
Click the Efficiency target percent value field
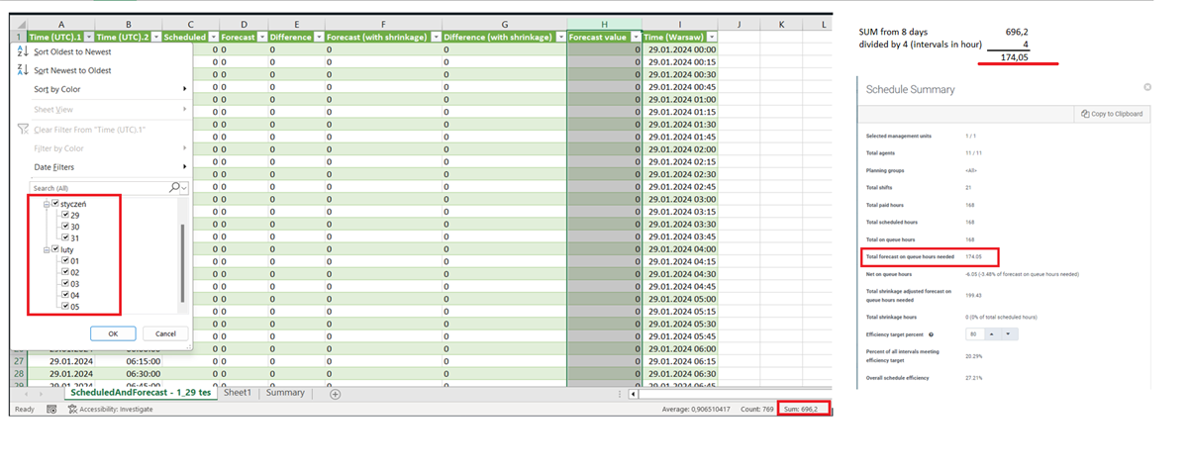coord(975,333)
